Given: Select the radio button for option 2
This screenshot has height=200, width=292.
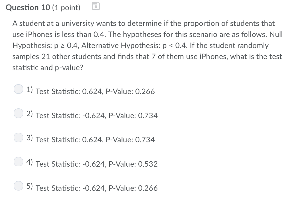Looking at the screenshot, I should click(x=19, y=113).
